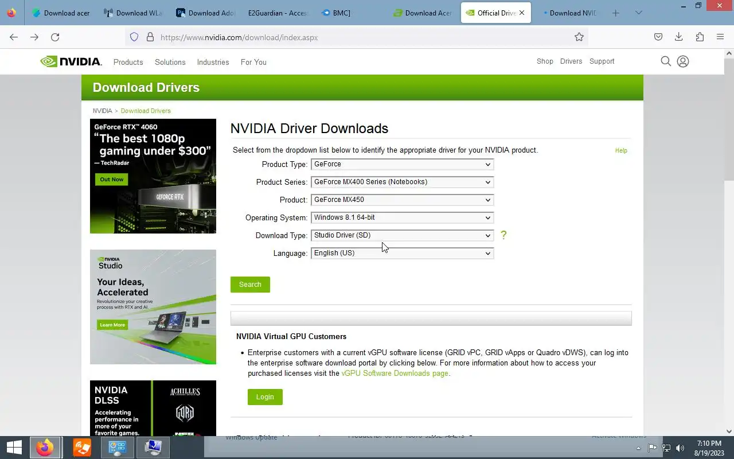The height and width of the screenshot is (459, 734).
Task: Open the Action Center flag tray icon
Action: [x=653, y=448]
